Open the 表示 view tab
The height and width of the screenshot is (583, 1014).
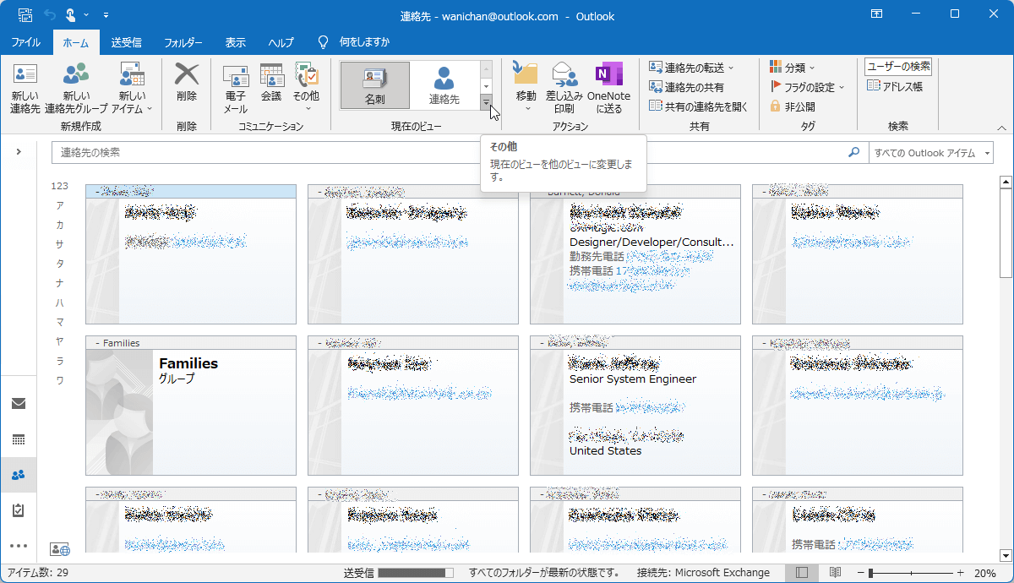pos(236,42)
